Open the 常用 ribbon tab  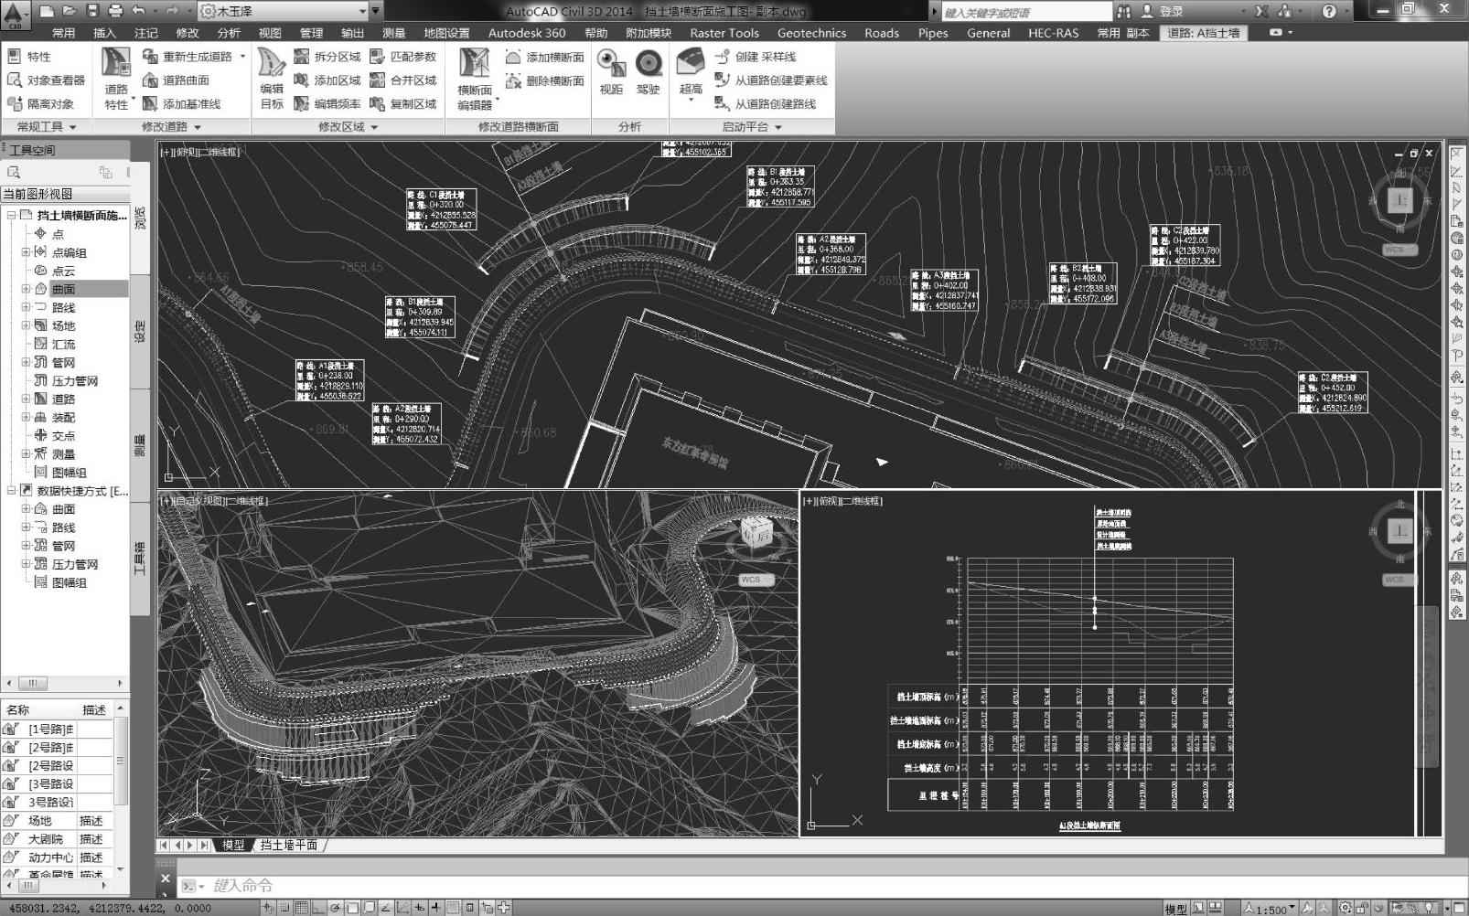point(63,33)
